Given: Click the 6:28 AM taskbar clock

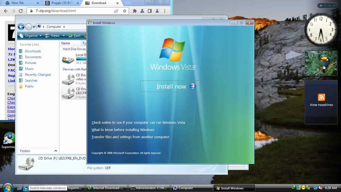Looking at the screenshot, I should tap(331, 188).
